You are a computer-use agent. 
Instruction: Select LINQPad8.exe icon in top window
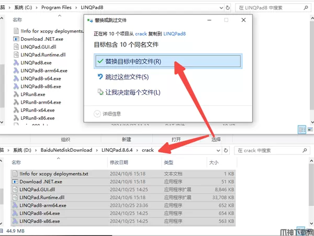(16, 63)
